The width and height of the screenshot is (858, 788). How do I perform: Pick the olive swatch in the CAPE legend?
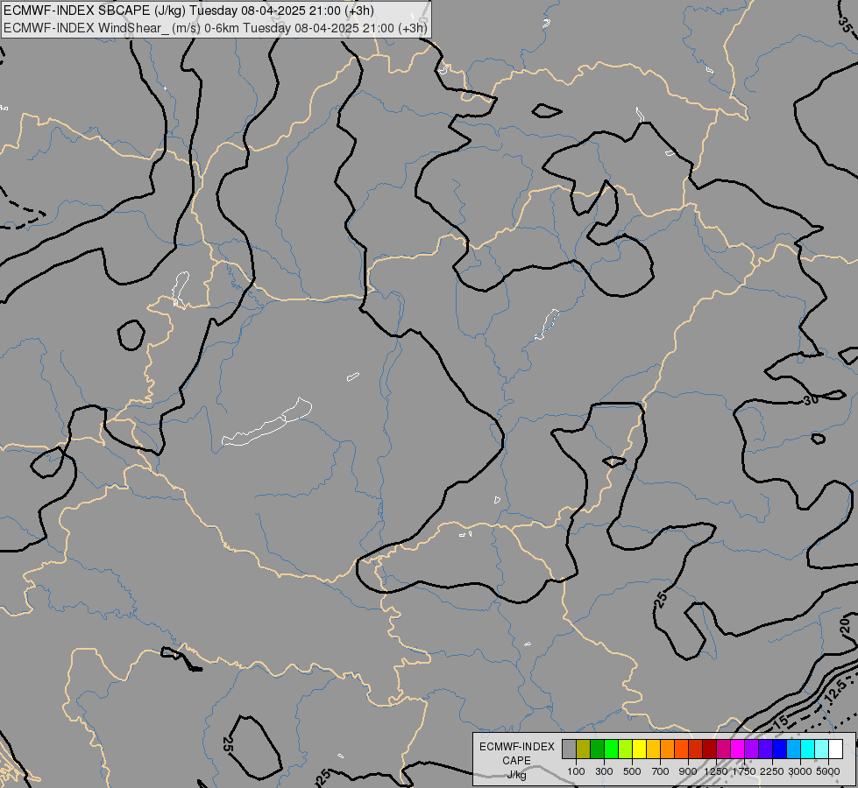point(584,749)
